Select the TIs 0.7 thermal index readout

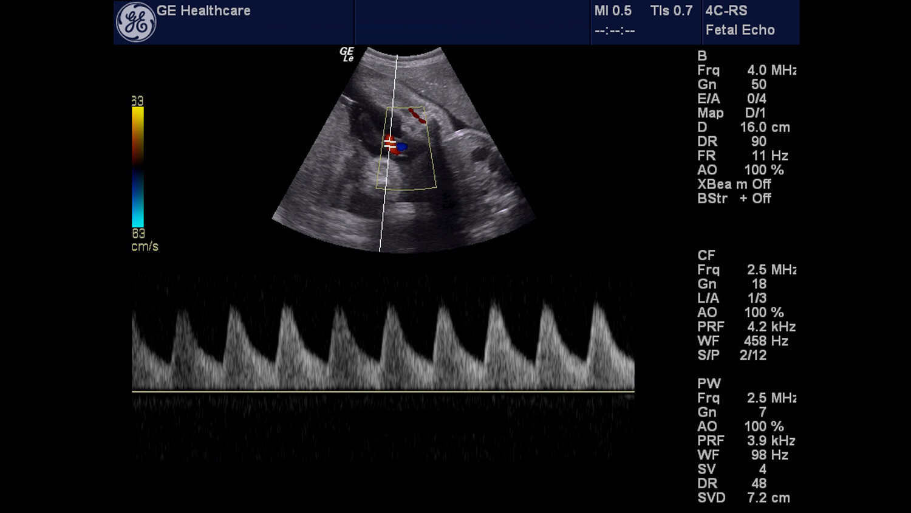tap(671, 11)
